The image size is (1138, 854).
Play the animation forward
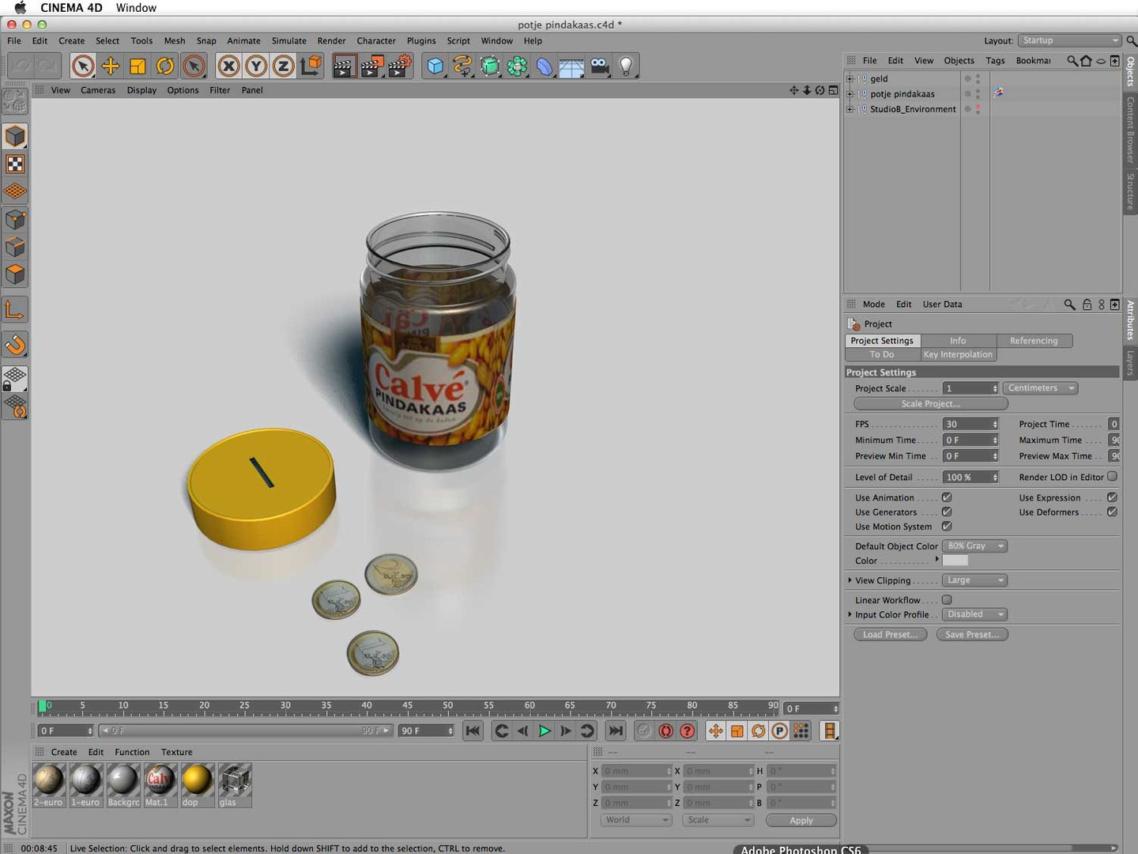click(545, 731)
